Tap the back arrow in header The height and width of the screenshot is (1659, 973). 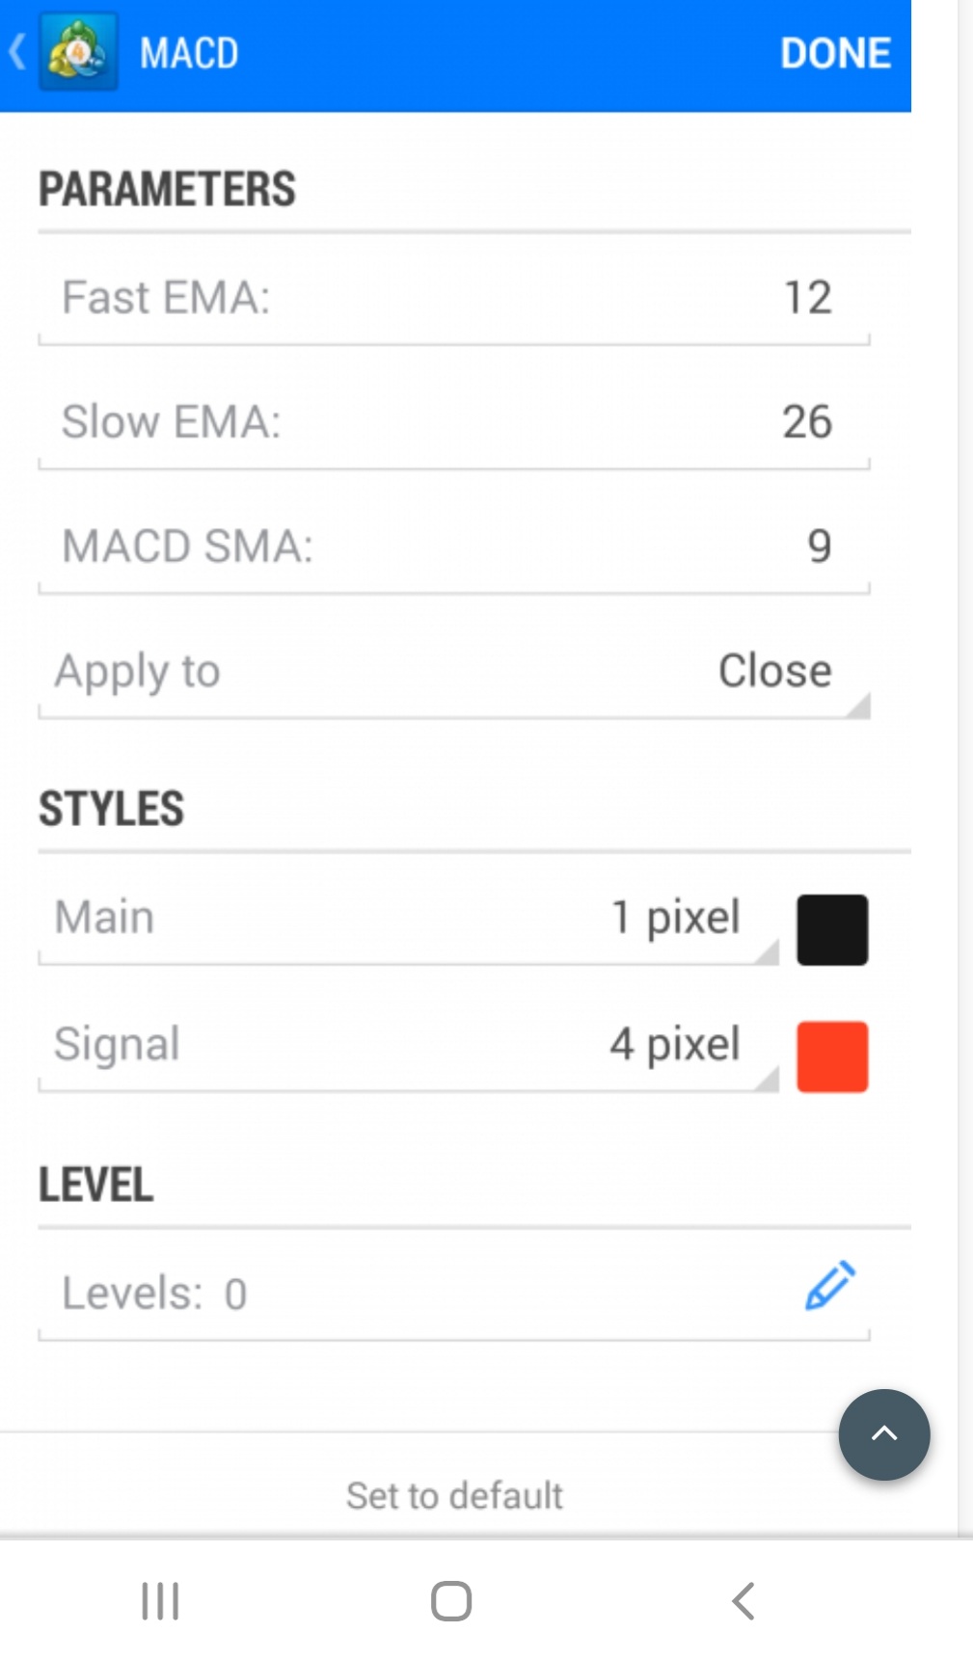coord(17,52)
